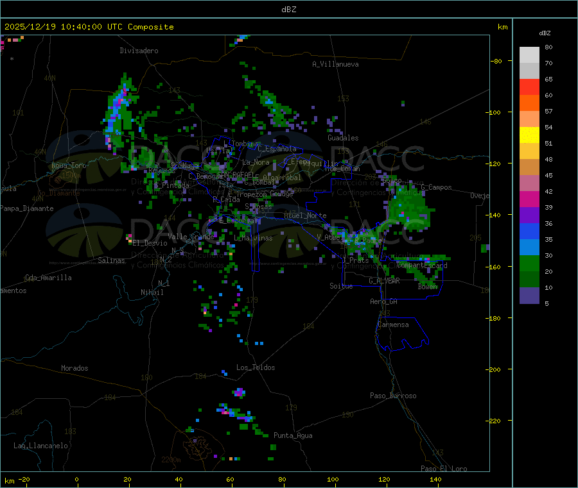This screenshot has height=488, width=578.
Task: Select the magenta 39 dBZ legend swatch
Action: pyautogui.click(x=529, y=199)
